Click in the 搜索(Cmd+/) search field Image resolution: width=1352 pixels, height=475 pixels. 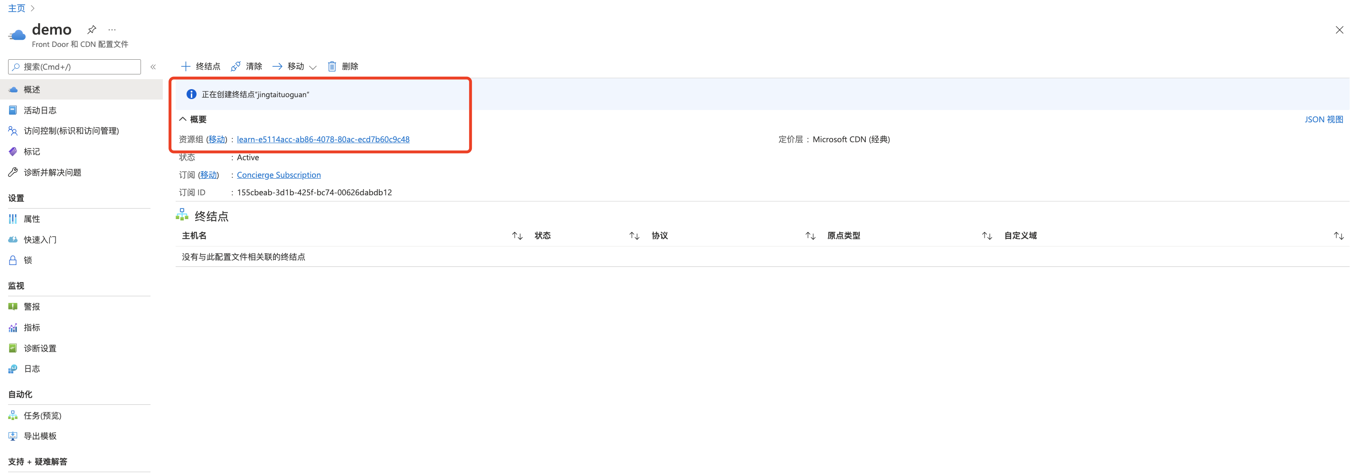75,66
